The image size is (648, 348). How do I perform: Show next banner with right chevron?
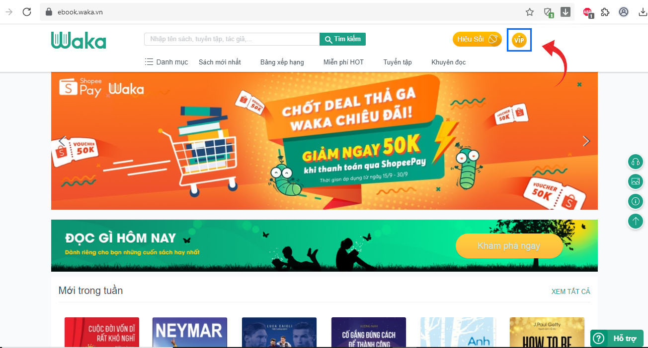pos(586,141)
